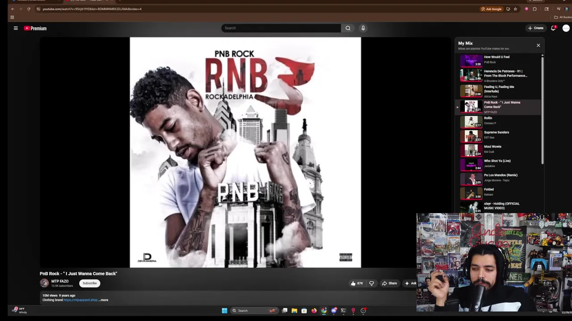Open the terminal app on the taskbar
This screenshot has height=321, width=572.
[x=343, y=311]
